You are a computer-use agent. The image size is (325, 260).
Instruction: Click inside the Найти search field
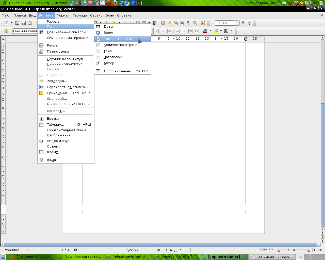pos(224,23)
